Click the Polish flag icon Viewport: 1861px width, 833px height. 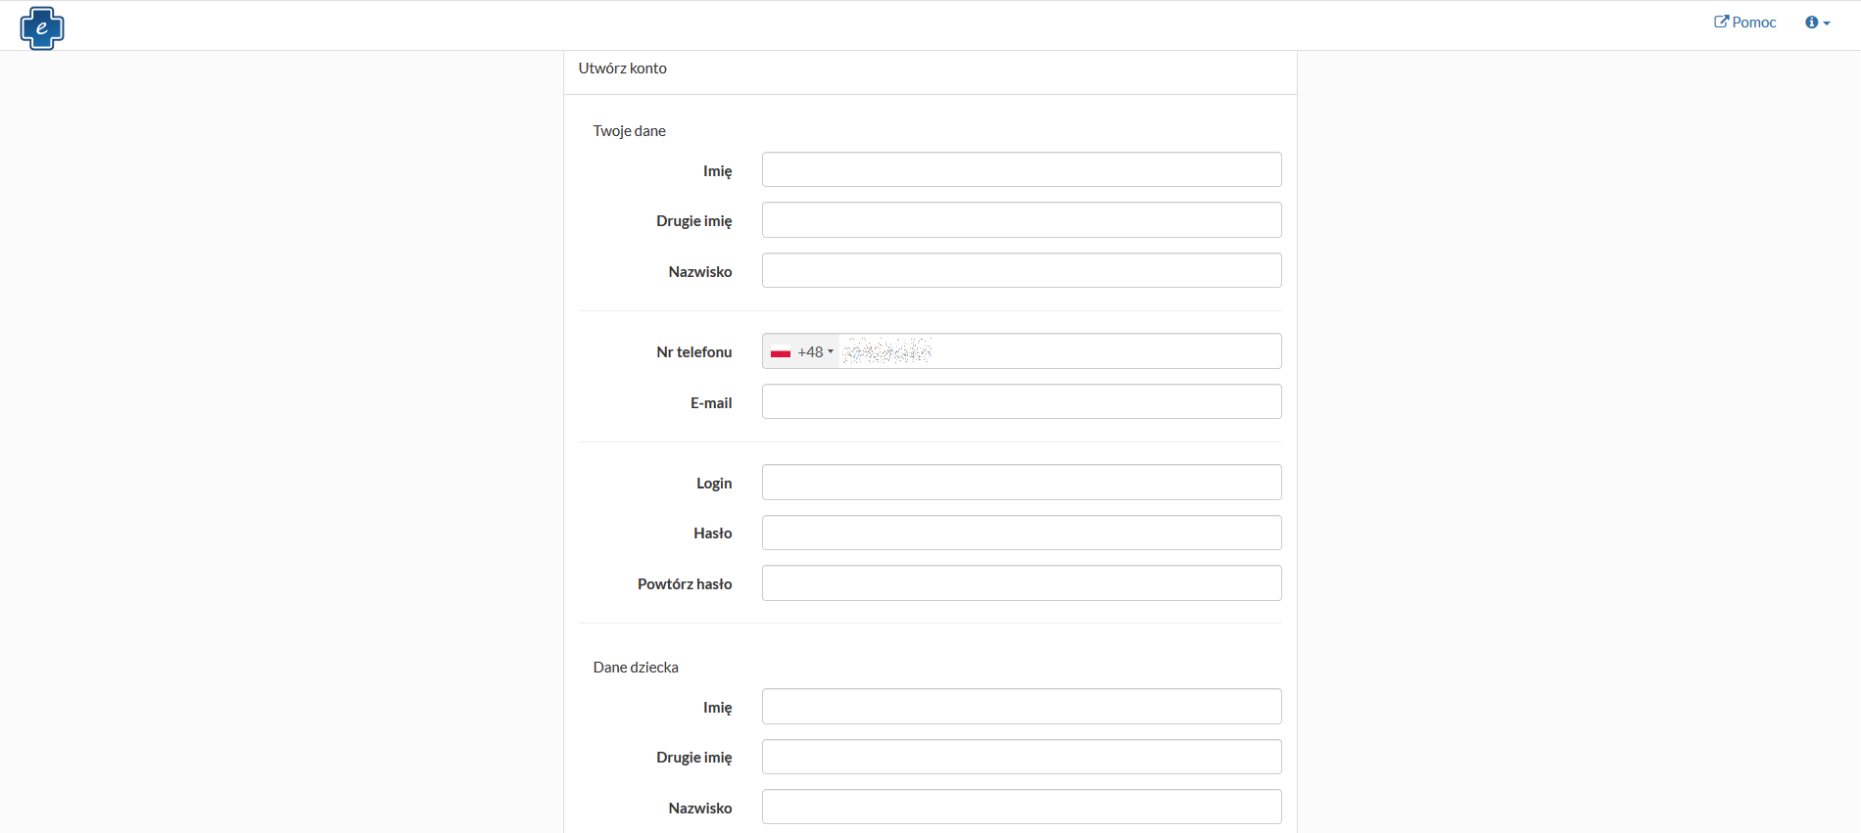click(781, 352)
